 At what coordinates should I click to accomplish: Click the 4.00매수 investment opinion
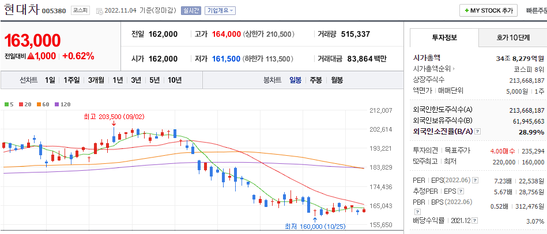coord(503,151)
